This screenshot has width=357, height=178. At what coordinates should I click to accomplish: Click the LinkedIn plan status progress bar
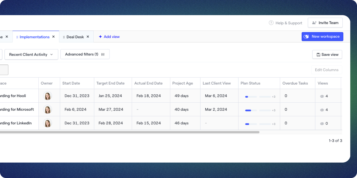(x=258, y=124)
